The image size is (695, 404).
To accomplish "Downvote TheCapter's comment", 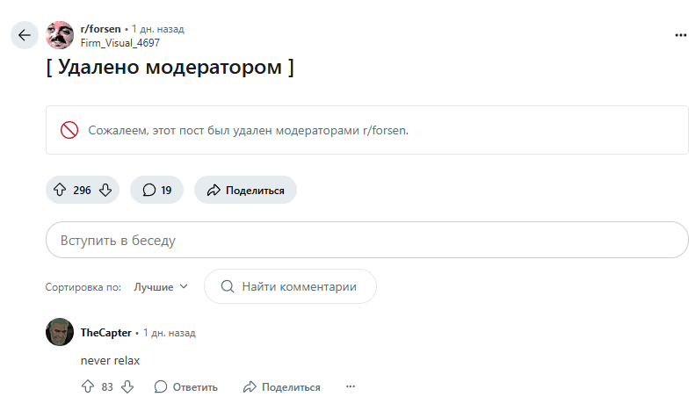I will click(127, 386).
